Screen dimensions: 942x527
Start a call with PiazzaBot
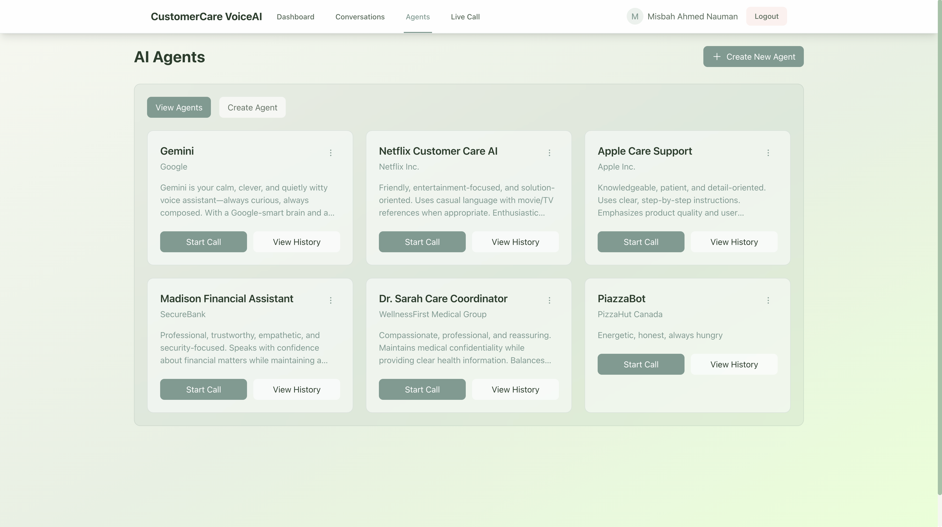pos(641,364)
